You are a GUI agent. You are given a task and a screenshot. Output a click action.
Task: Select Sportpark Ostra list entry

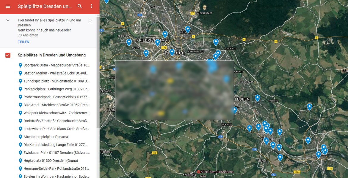click(56, 65)
